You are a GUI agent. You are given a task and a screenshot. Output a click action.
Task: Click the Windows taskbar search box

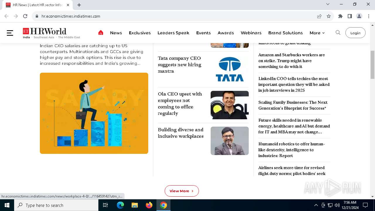pos(56,205)
